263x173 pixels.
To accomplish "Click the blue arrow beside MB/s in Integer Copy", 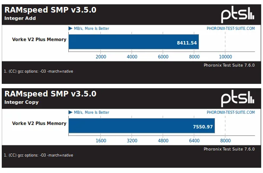I will [70, 112].
